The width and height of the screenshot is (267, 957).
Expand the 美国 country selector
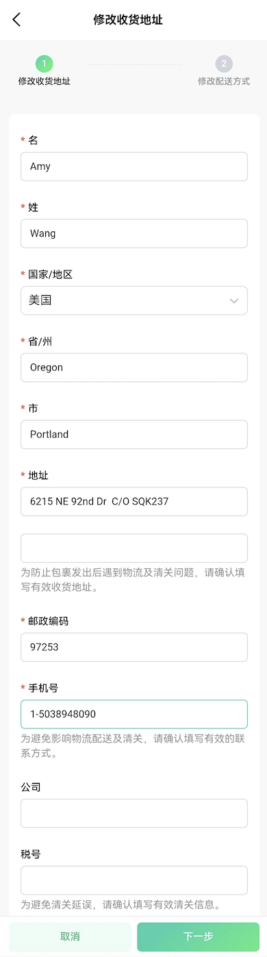tap(134, 301)
